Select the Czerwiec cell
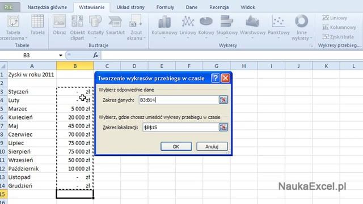This screenshot has height=204, width=363. tap(32, 134)
